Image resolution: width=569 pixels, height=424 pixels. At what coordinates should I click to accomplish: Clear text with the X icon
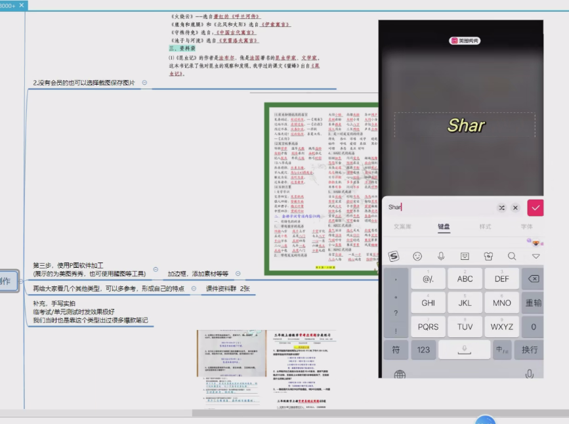[515, 207]
